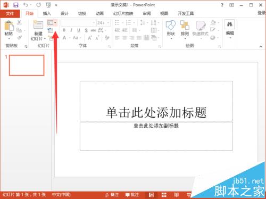
Task: Click the Redo/Repeat icon
Action: 38,5
